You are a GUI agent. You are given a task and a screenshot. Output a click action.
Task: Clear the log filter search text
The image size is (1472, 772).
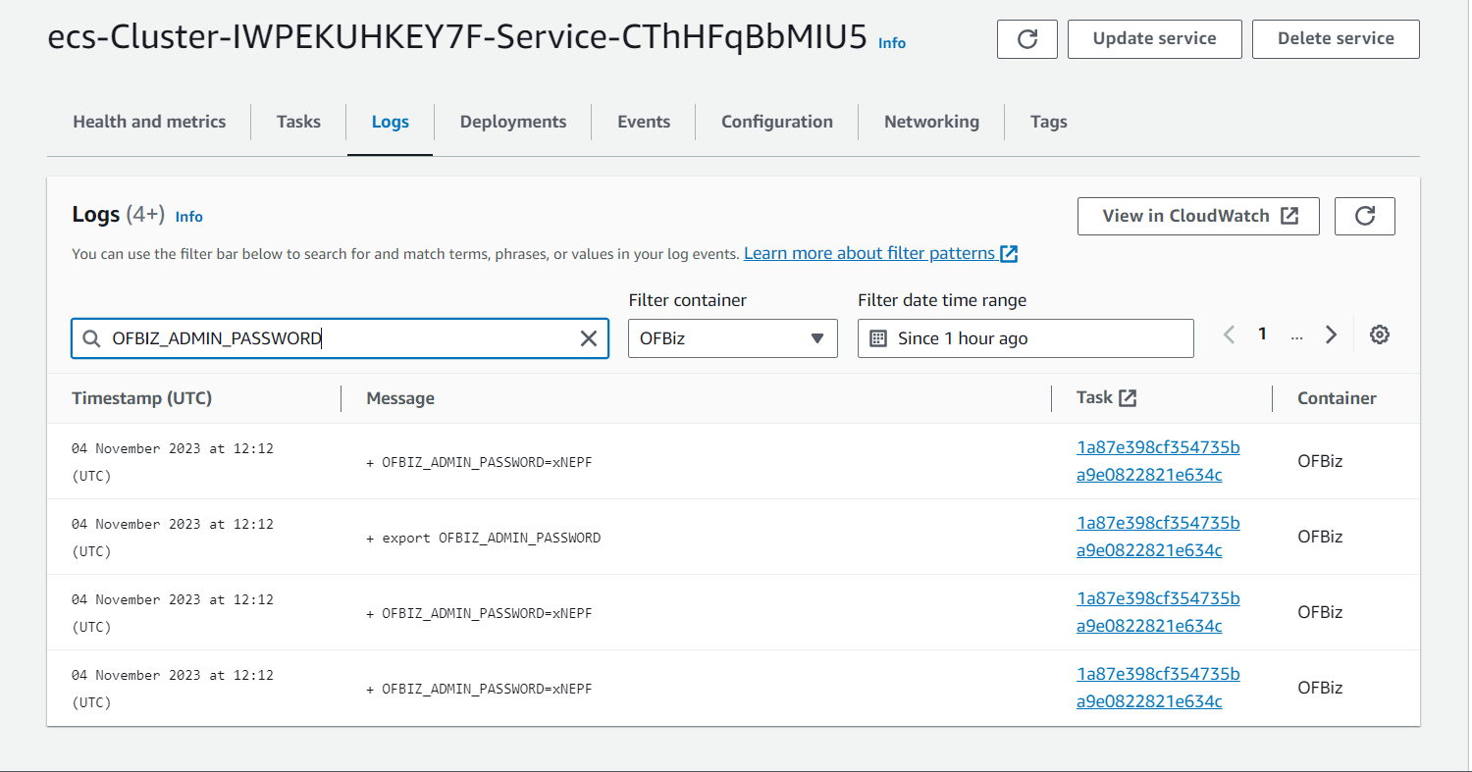click(x=589, y=338)
